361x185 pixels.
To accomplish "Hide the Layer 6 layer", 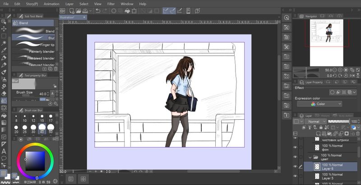I will point(295,167).
